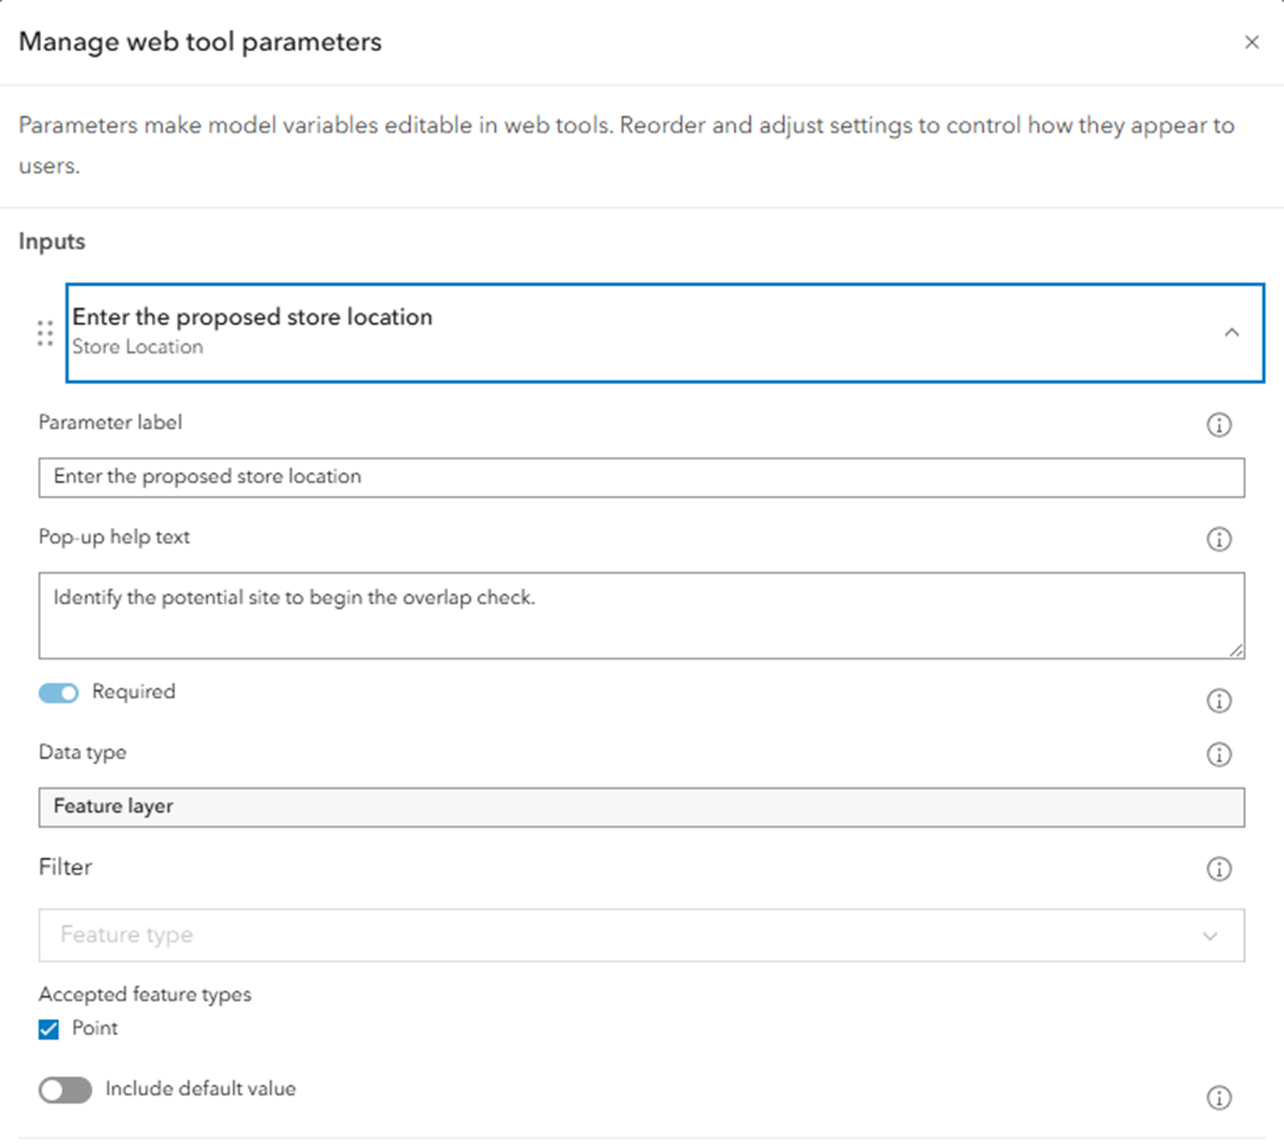Open the Data type info icon
The height and width of the screenshot is (1144, 1284).
click(x=1218, y=754)
